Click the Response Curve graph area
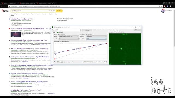This screenshot has width=175, height=98. pyautogui.click(x=81, y=51)
